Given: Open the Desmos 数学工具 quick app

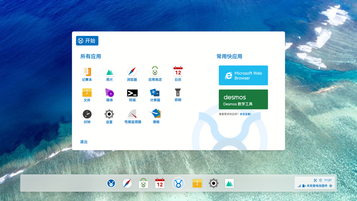Looking at the screenshot, I should point(243,99).
